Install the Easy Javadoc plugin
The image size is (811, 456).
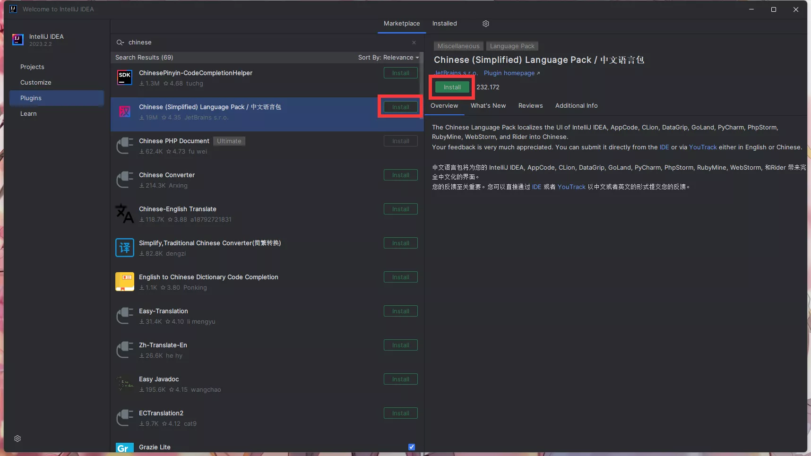click(x=401, y=379)
